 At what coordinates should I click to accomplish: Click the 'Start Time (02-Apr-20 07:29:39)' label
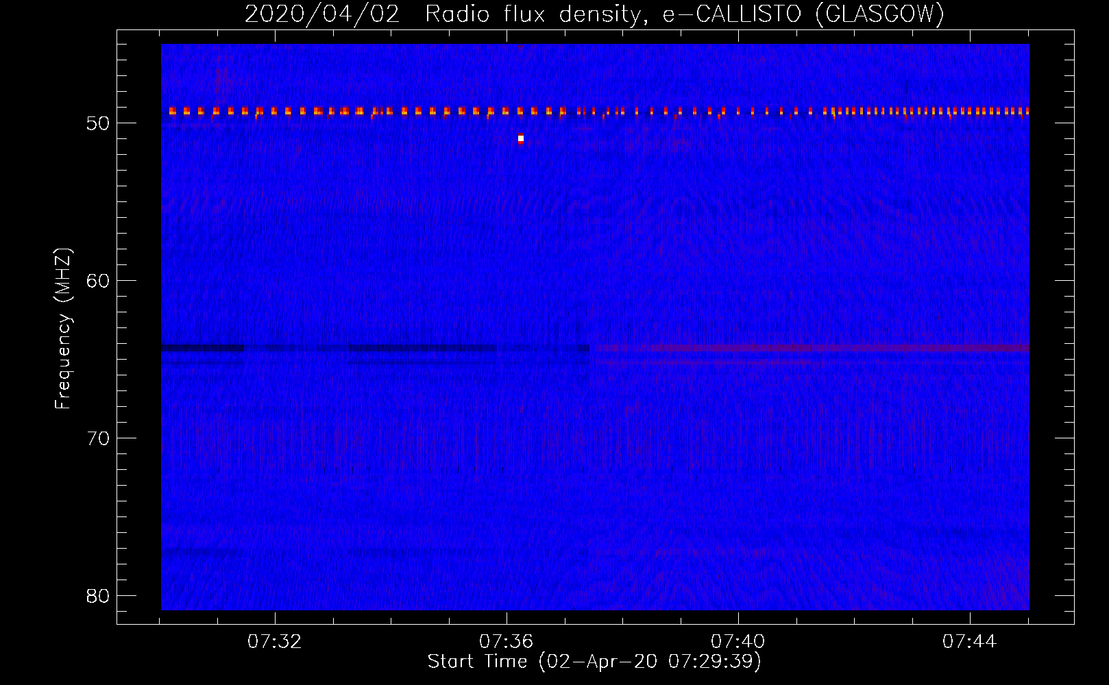tap(594, 662)
